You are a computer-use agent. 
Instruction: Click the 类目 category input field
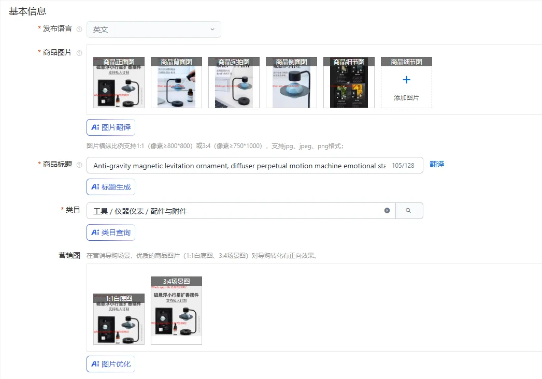[241, 211]
